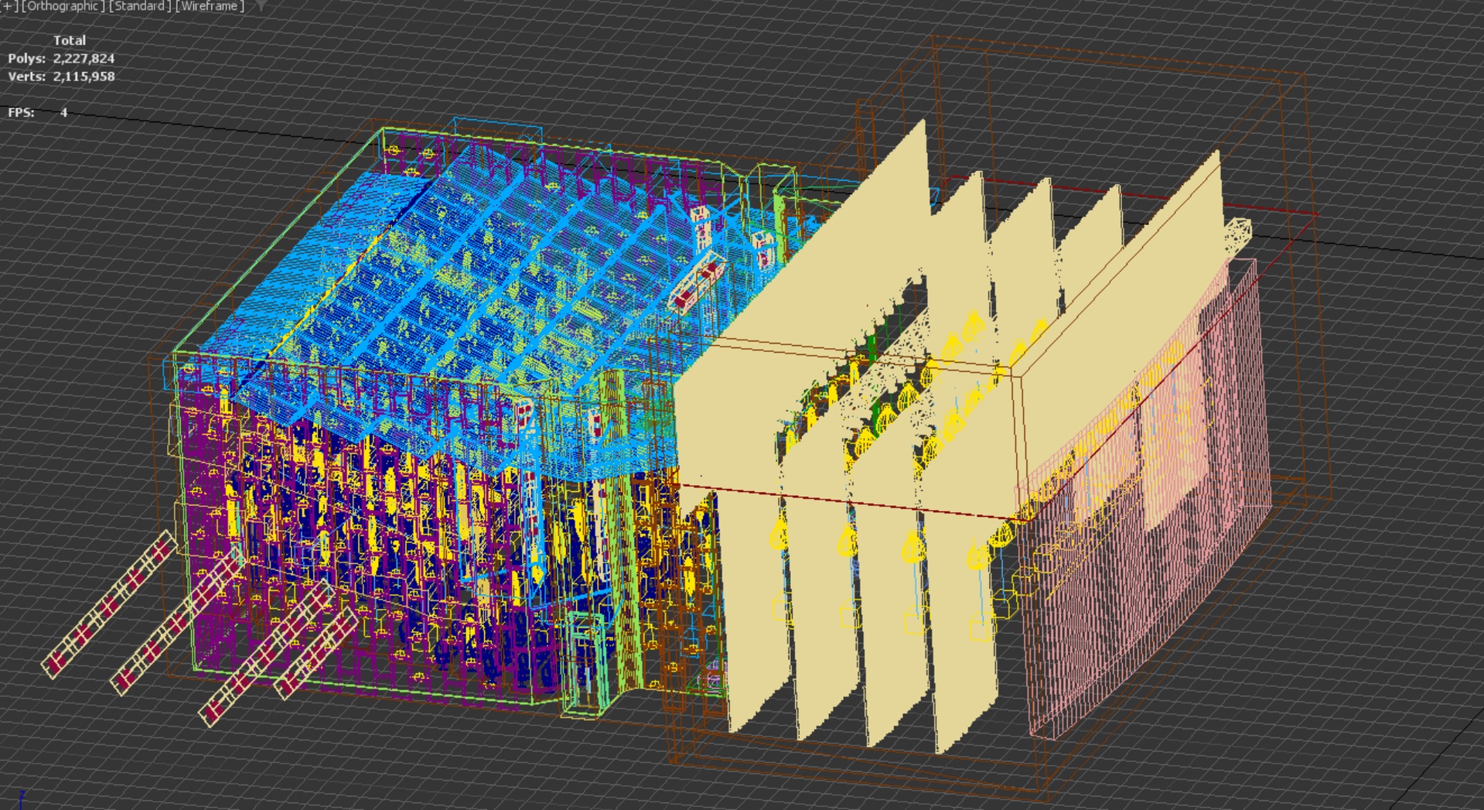The height and width of the screenshot is (810, 1484).
Task: Click the 'Verts:' statistics label
Action: [x=27, y=77]
